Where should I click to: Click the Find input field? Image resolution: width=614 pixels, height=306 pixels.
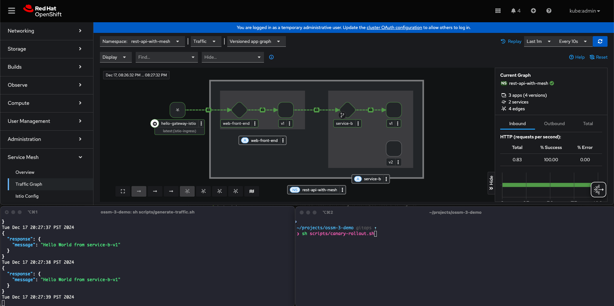(167, 57)
